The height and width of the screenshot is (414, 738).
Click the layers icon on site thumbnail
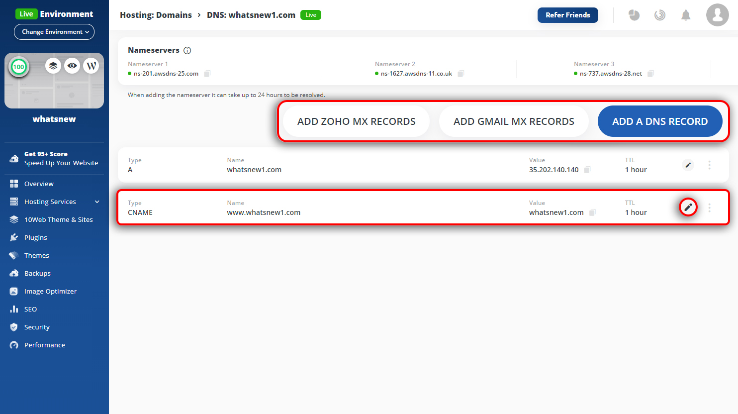53,66
